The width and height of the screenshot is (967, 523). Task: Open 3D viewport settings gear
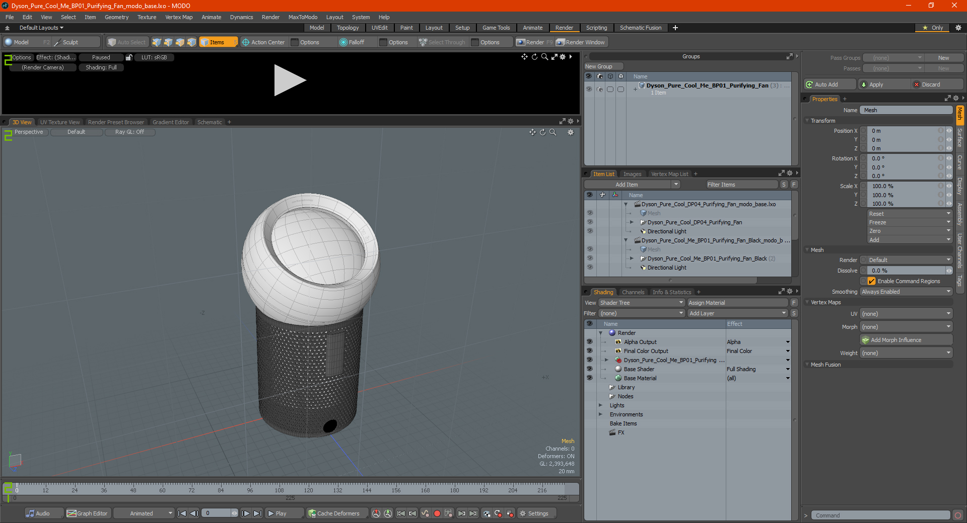(571, 132)
